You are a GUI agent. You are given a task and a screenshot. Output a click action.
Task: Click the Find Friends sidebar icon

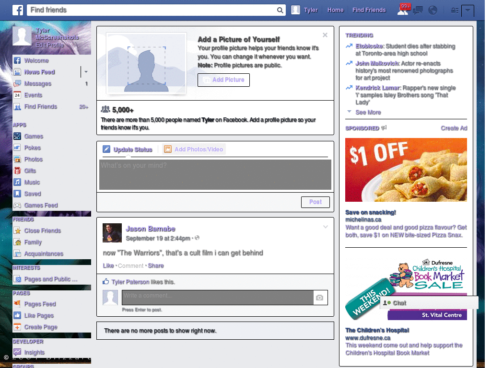coord(17,107)
